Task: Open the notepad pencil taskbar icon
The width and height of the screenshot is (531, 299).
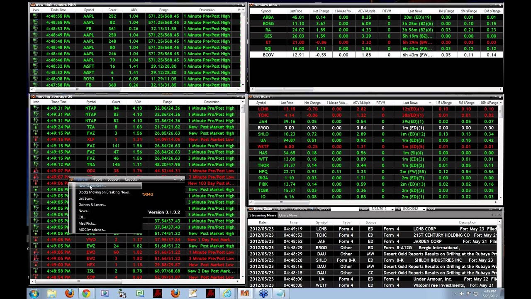Action: [193, 294]
